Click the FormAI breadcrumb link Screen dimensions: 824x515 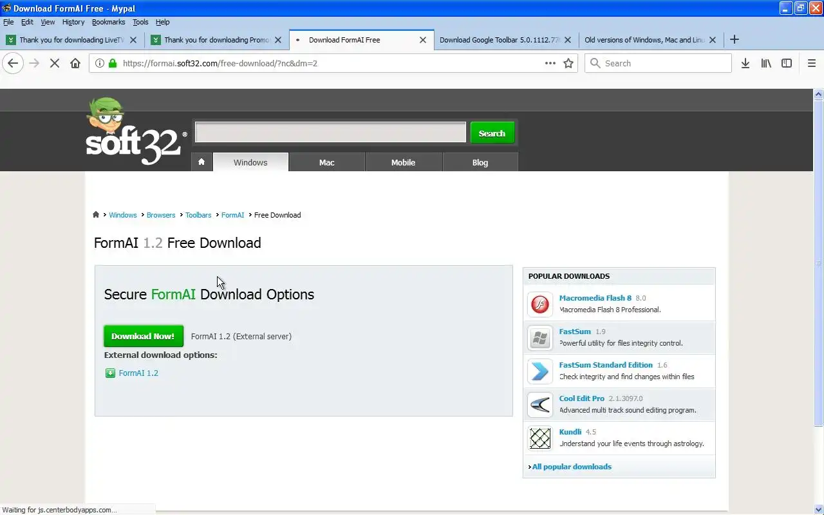pyautogui.click(x=232, y=215)
